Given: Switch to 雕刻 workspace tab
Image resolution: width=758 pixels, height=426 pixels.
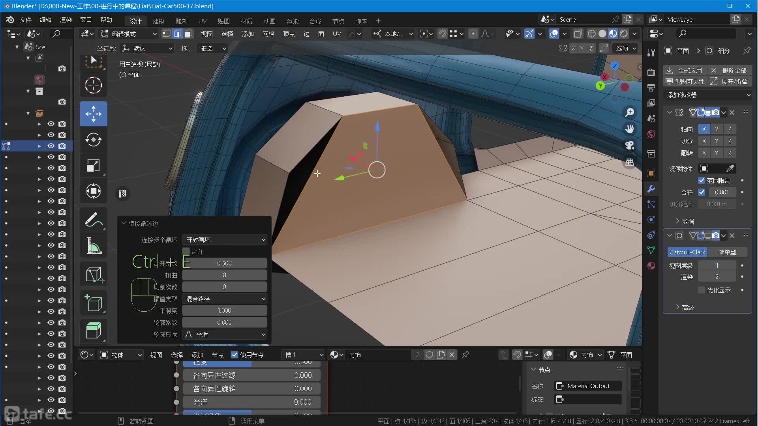Looking at the screenshot, I should click(x=182, y=21).
